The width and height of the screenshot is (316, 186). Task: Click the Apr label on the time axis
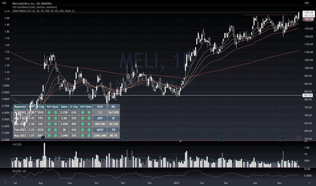coord(255,183)
